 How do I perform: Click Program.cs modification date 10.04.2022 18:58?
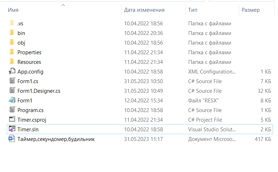(x=143, y=110)
